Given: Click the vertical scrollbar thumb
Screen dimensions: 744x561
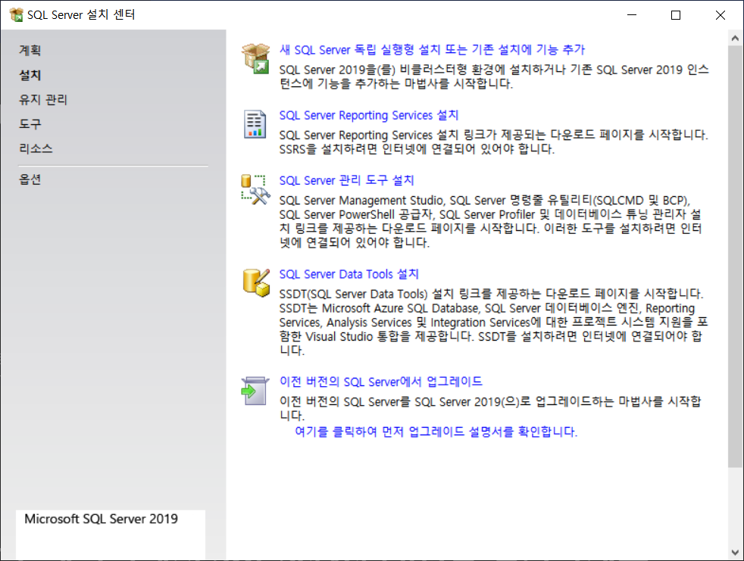Looking at the screenshot, I should 735,256.
